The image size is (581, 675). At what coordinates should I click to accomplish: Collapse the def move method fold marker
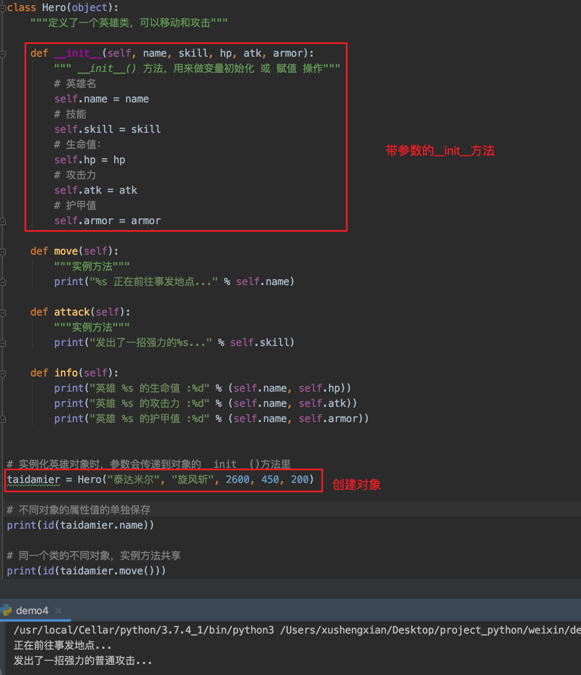3,252
